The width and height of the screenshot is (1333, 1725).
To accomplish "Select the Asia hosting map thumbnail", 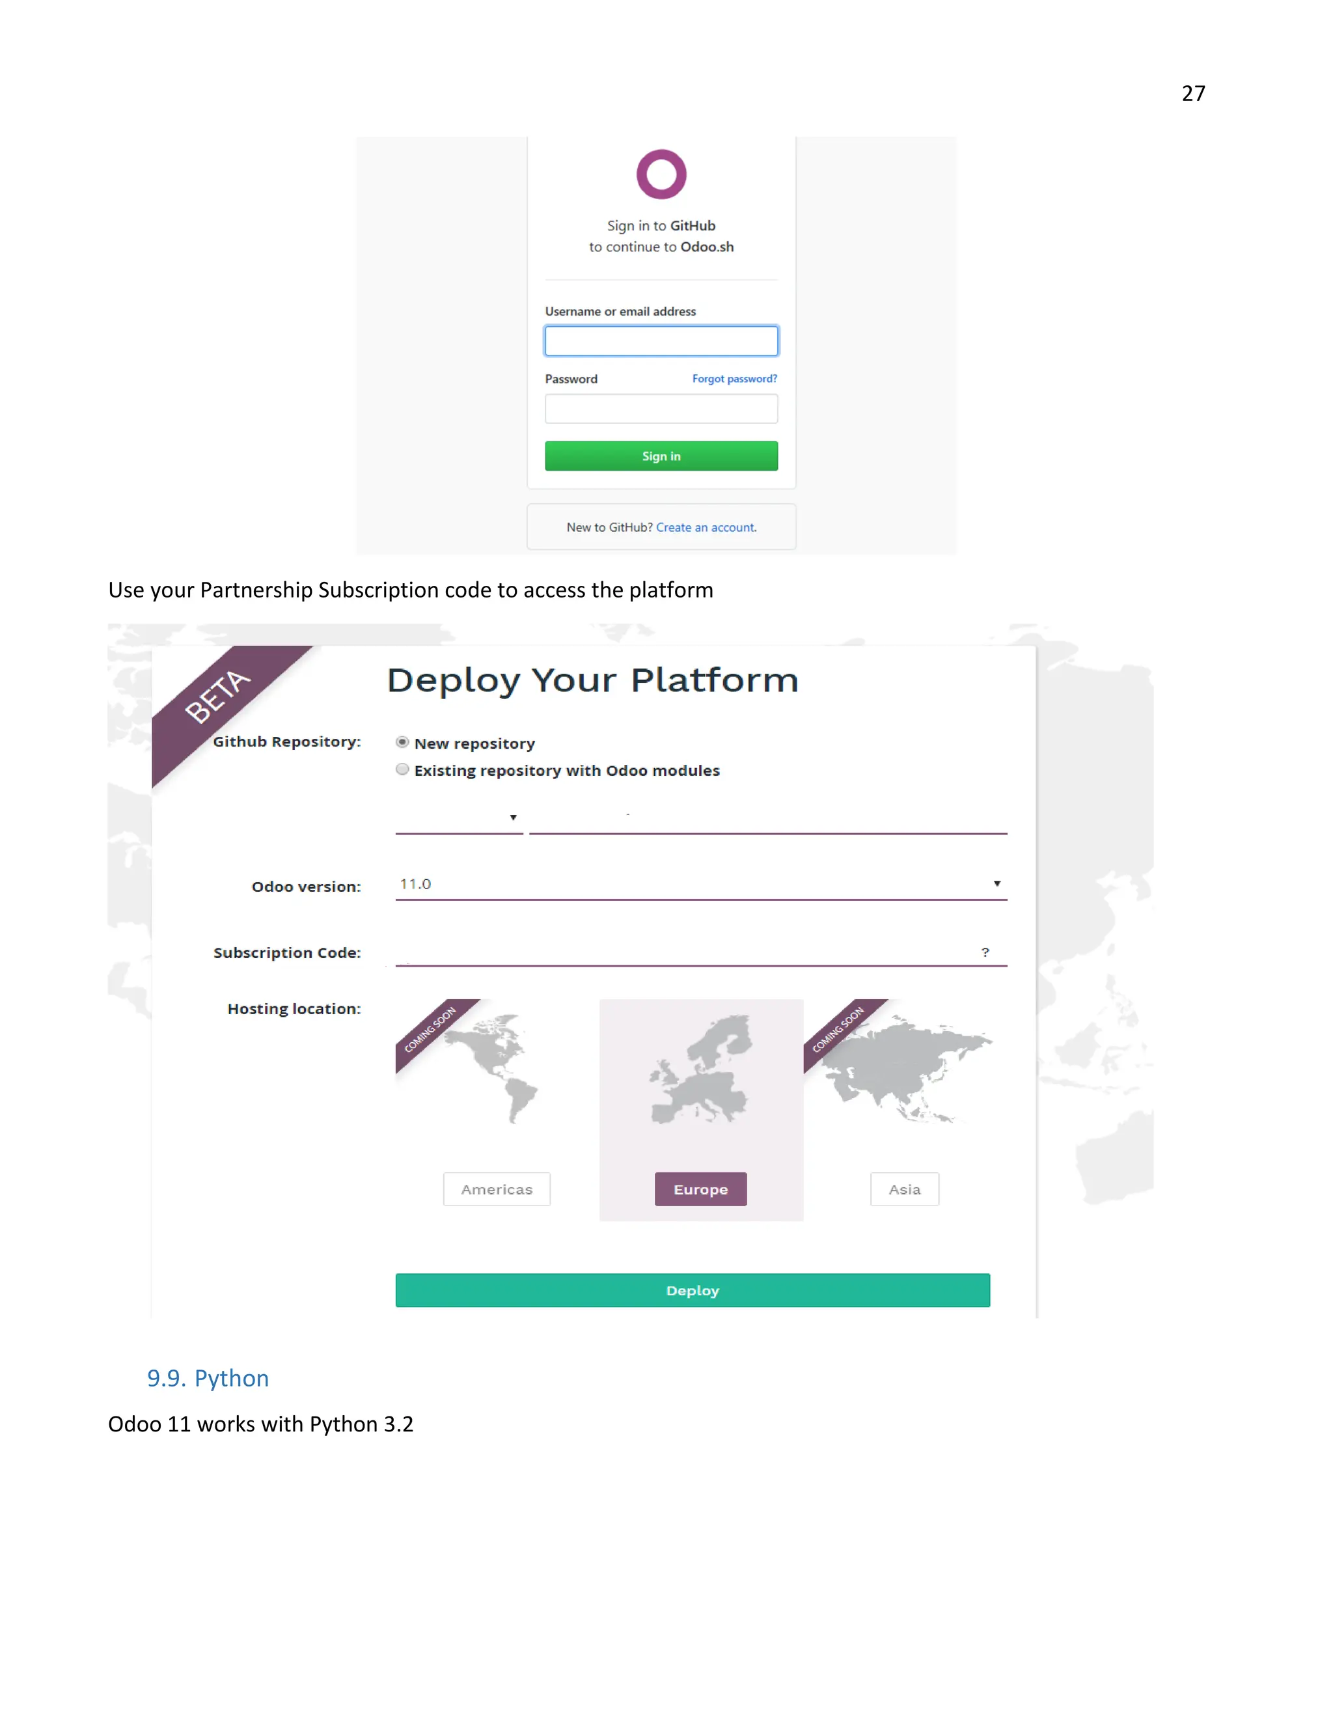I will tap(906, 1069).
